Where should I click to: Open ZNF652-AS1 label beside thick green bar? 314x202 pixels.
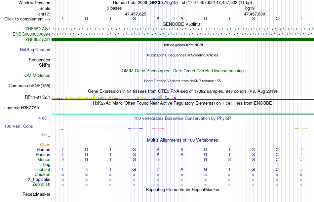(x=38, y=39)
